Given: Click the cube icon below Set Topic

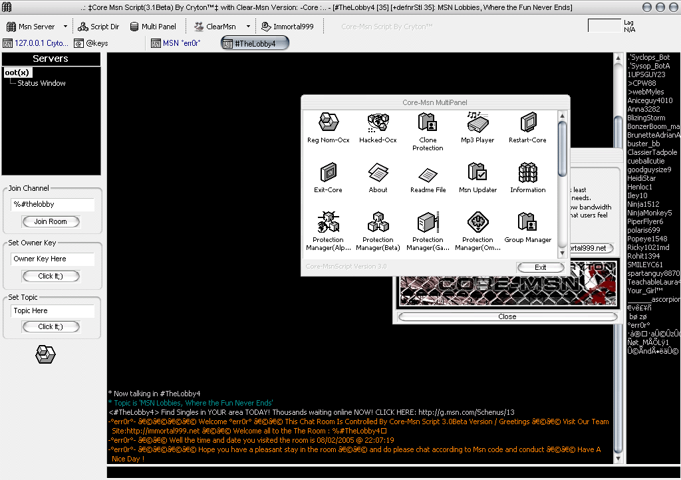Looking at the screenshot, I should (46, 354).
